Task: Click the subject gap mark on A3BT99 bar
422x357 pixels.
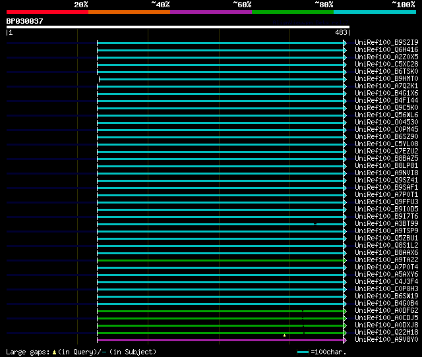Action: coord(315,224)
